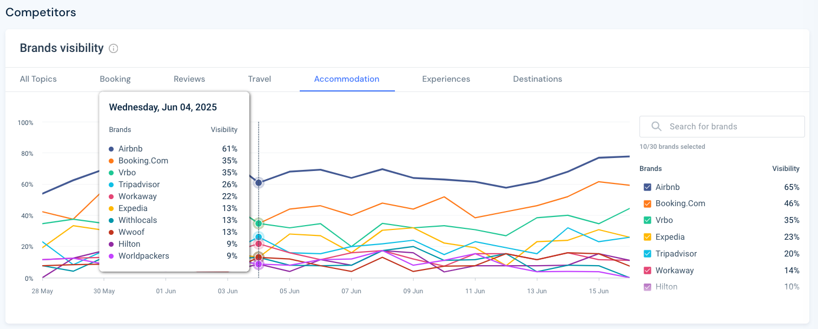Click the 100% y-axis label

(25, 123)
